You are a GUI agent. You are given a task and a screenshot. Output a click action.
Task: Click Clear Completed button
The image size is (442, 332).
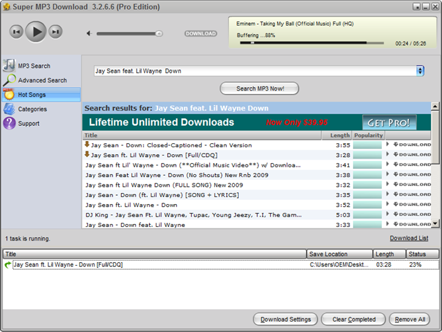click(x=354, y=320)
